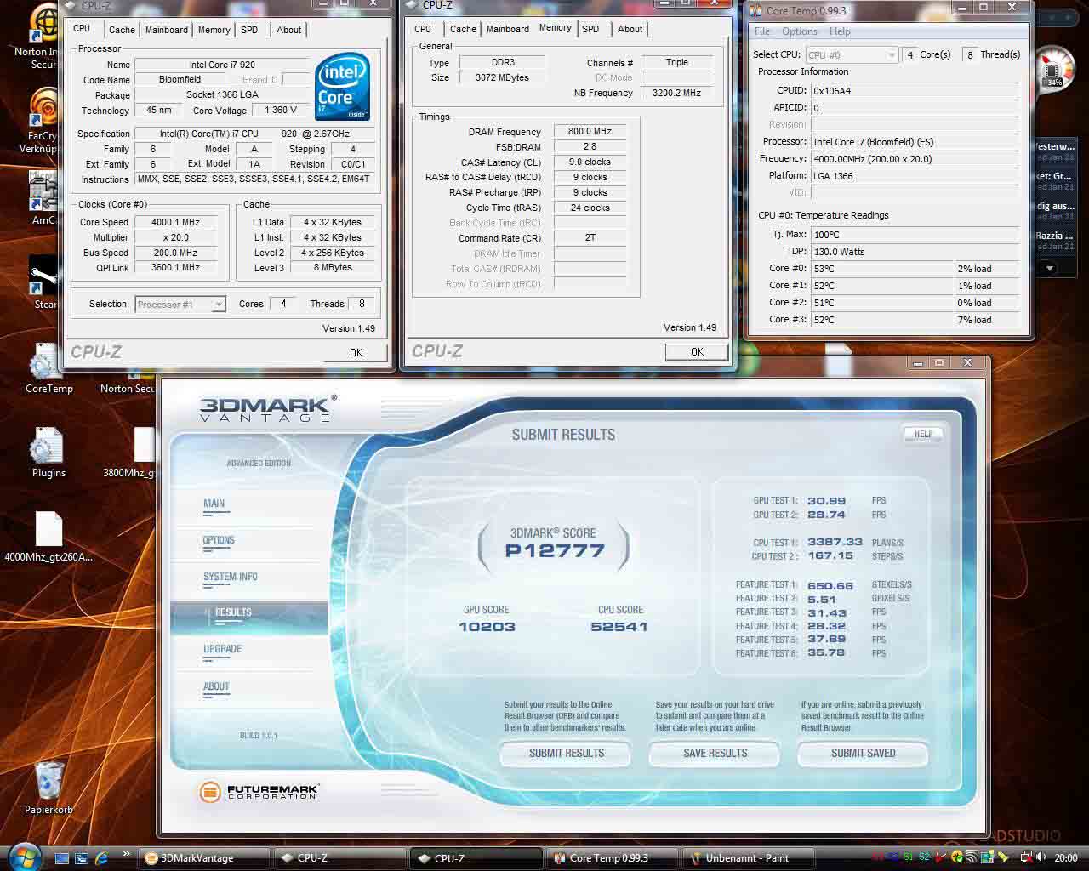1089x871 pixels.
Task: Open the File menu in Core Temp
Action: coord(762,31)
